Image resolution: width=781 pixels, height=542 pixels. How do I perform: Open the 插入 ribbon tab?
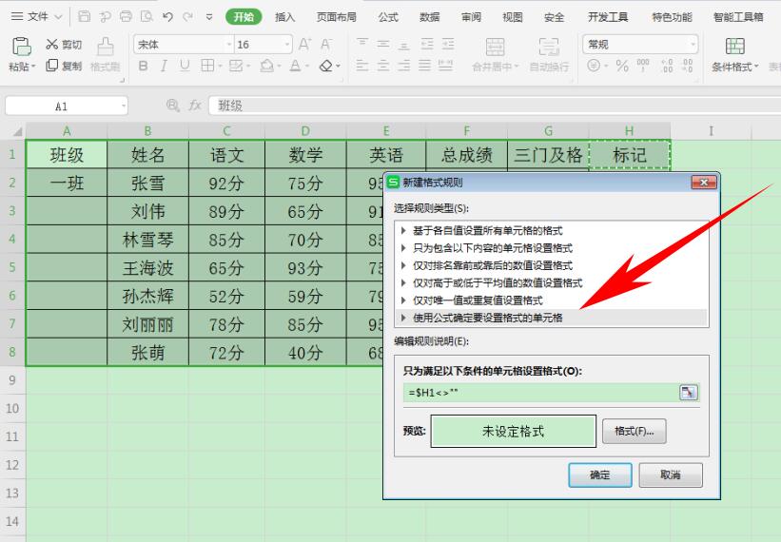click(284, 17)
